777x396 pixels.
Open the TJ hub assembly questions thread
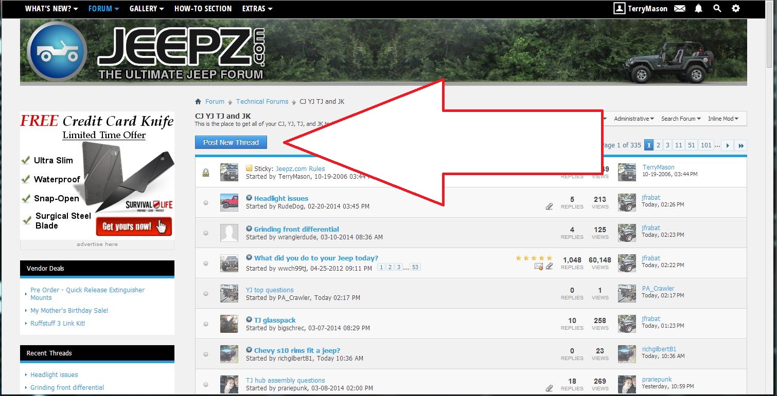pos(286,381)
